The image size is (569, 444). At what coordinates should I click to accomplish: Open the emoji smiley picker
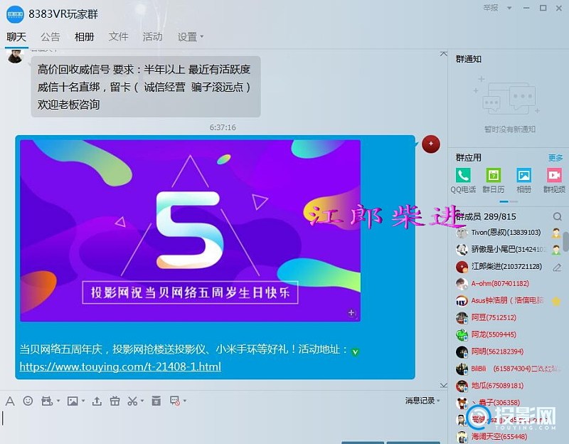[x=28, y=401]
